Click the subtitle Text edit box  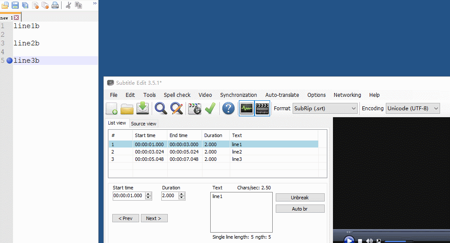[241, 212]
